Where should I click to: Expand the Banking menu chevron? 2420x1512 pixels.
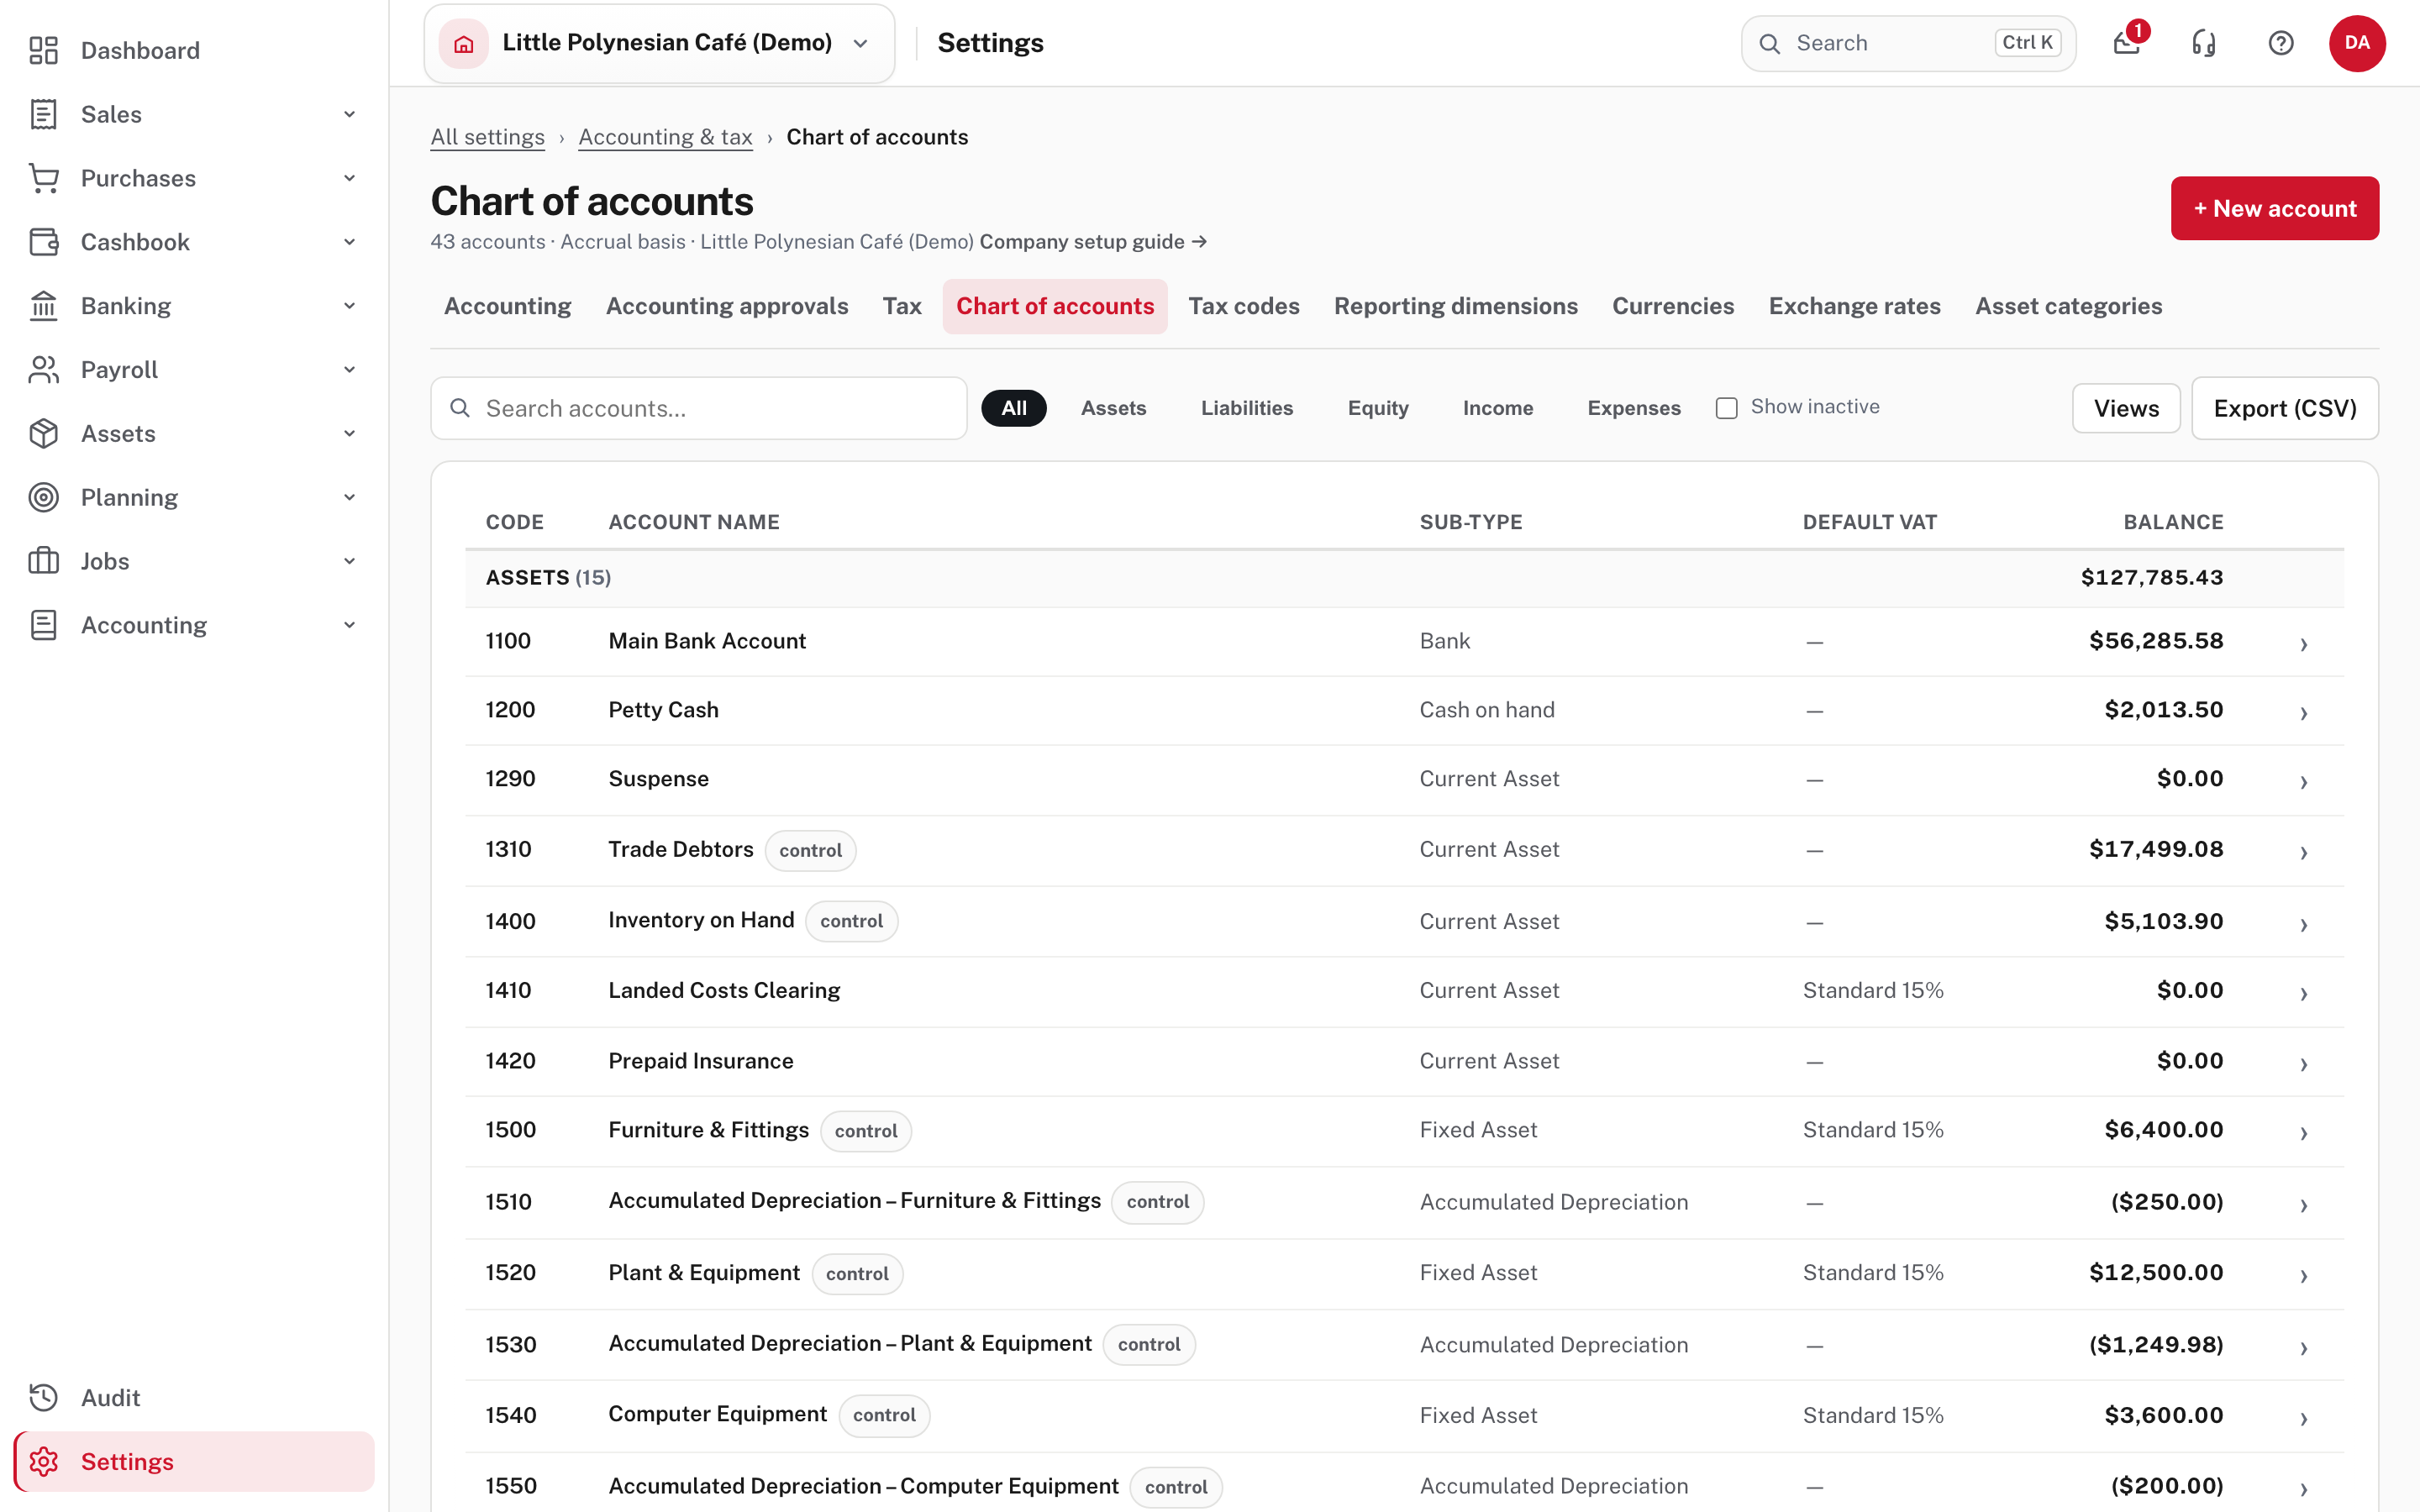[349, 306]
